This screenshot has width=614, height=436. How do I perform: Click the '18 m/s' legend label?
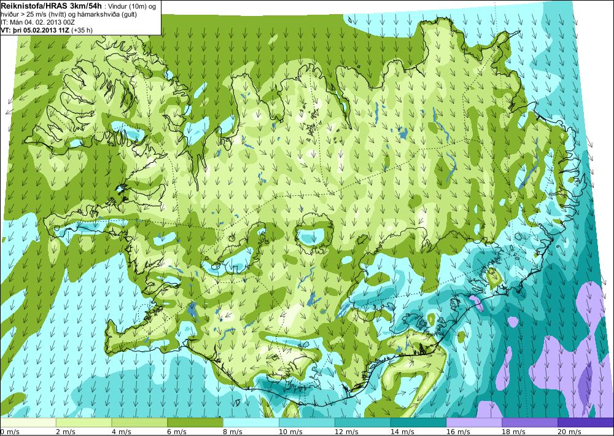(x=514, y=432)
